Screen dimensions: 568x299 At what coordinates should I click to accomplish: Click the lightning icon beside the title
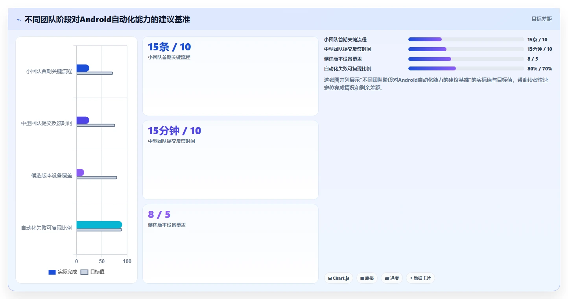[x=18, y=20]
